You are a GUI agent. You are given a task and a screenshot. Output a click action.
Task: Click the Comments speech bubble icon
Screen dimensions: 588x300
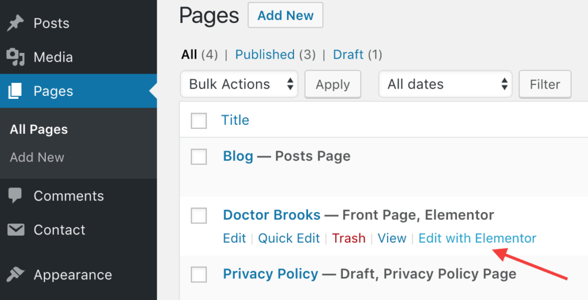pos(15,195)
